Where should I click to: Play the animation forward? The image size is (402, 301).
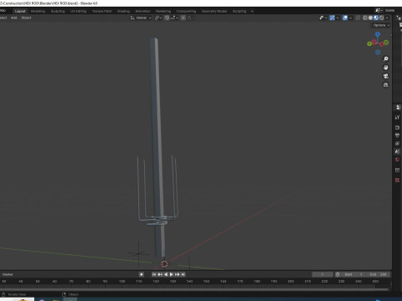pyautogui.click(x=172, y=274)
